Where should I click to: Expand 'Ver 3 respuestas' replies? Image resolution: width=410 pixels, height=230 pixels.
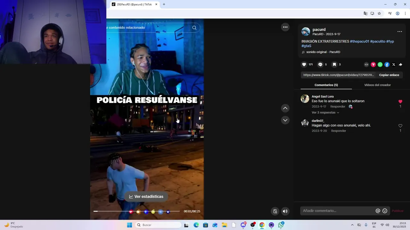(325, 112)
